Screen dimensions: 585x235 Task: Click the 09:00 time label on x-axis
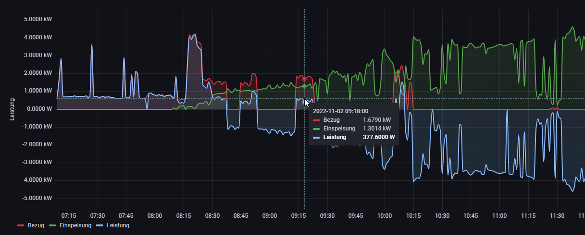pyautogui.click(x=270, y=216)
